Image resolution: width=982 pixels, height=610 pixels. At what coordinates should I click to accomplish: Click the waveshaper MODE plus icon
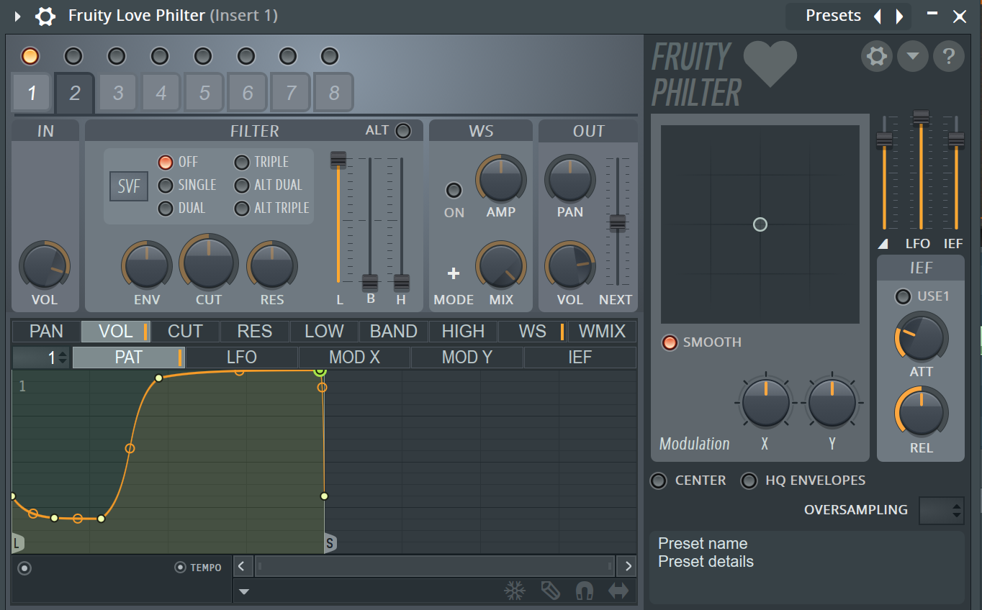tap(454, 273)
